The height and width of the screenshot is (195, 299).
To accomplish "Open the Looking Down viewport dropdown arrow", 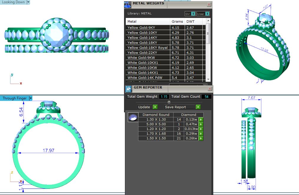I will coord(28,2).
